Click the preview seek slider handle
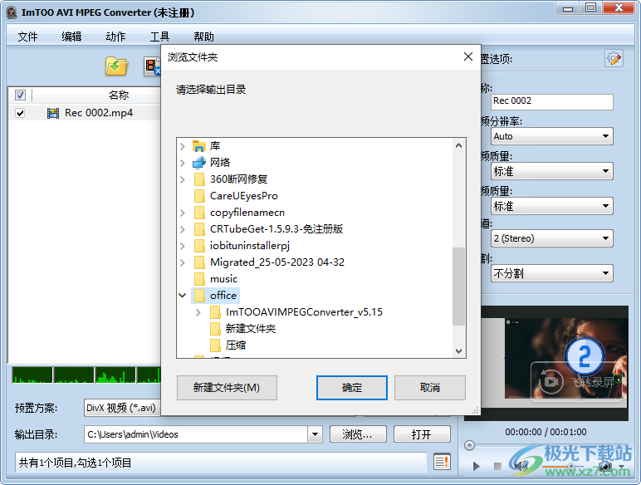The height and width of the screenshot is (485, 641). point(470,445)
